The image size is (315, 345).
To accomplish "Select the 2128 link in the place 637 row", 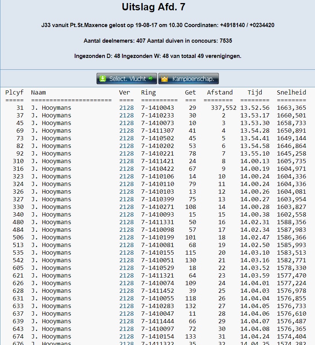I will click(127, 314).
